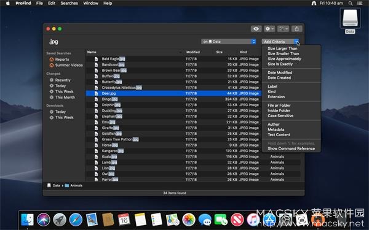Open Messages app in the Dock
Screen dimensions: 369x230
point(205,220)
